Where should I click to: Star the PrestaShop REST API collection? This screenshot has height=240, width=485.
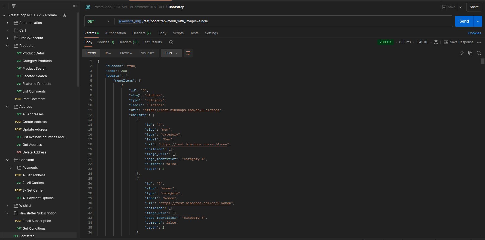[65, 15]
